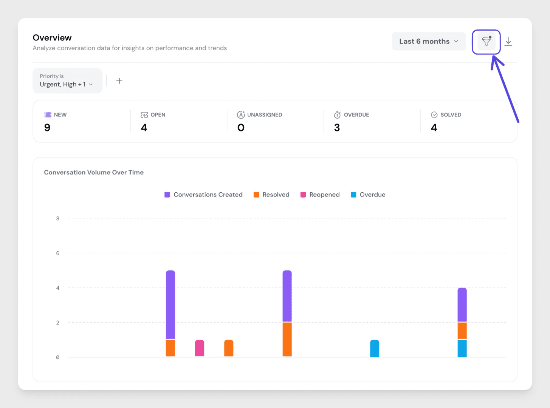Click chevron next to Urgent, High + 1
The height and width of the screenshot is (408, 550).
(91, 85)
